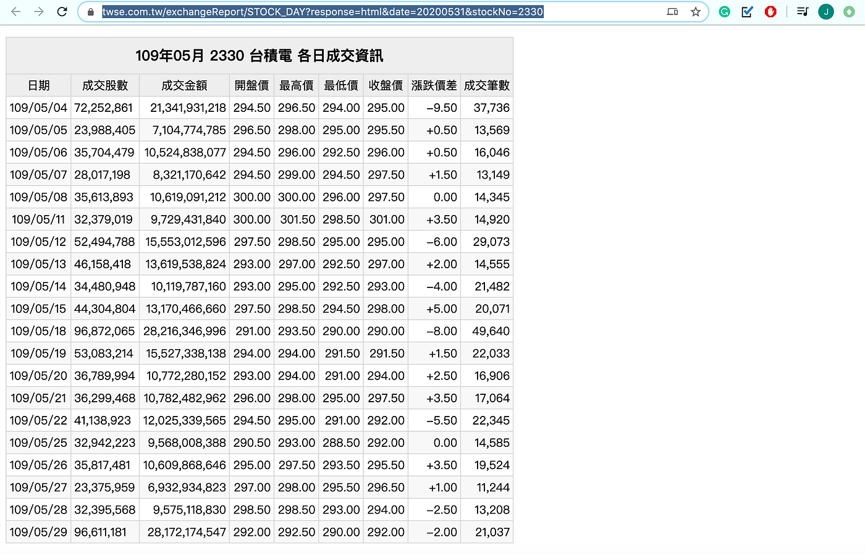Click the volume value 23,988,405
The height and width of the screenshot is (555, 865).
pos(105,130)
